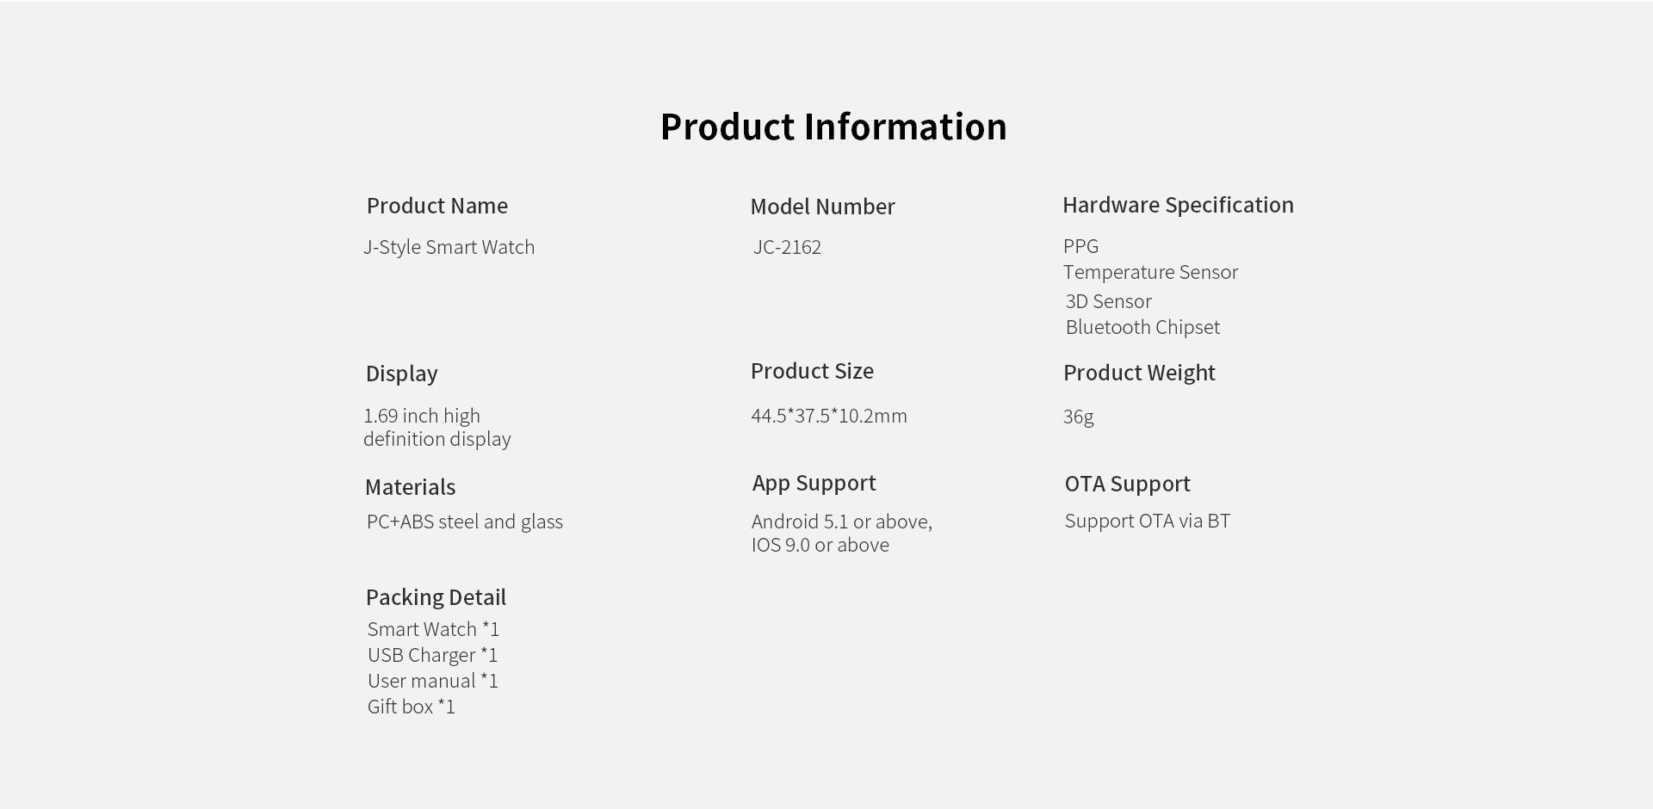Click the Product Information heading
The height and width of the screenshot is (809, 1653).
coord(833,127)
